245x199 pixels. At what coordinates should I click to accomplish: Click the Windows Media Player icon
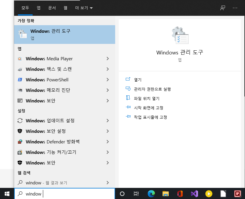point(20,59)
